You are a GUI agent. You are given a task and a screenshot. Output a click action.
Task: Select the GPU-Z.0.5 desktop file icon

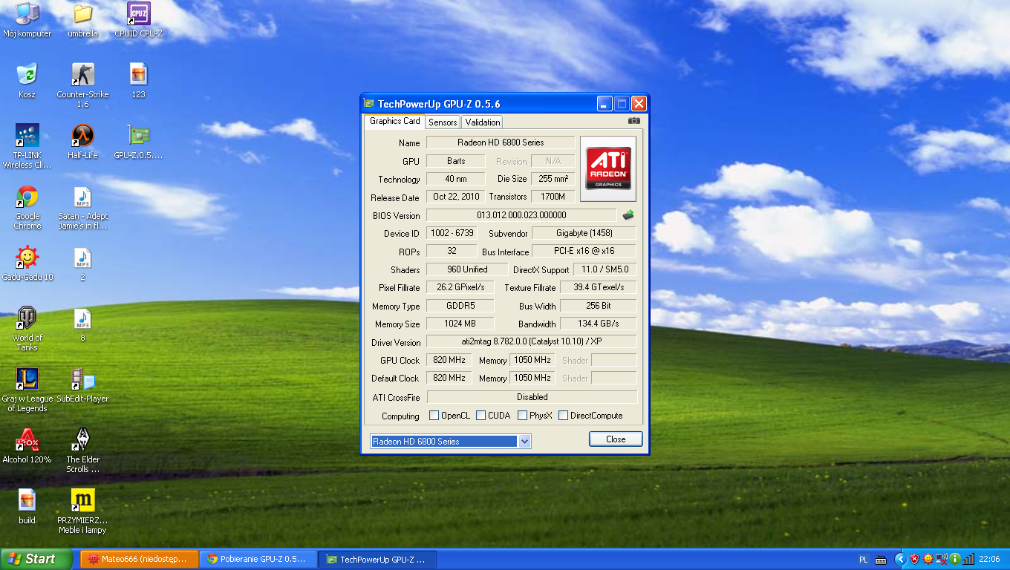(138, 142)
